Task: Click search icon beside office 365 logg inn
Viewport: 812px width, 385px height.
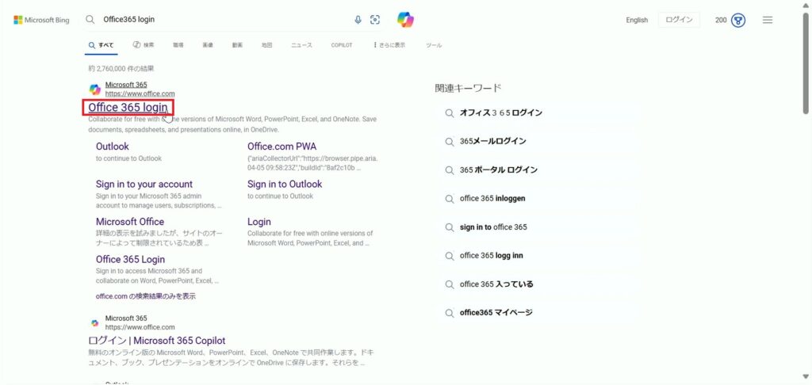Action: click(x=450, y=256)
